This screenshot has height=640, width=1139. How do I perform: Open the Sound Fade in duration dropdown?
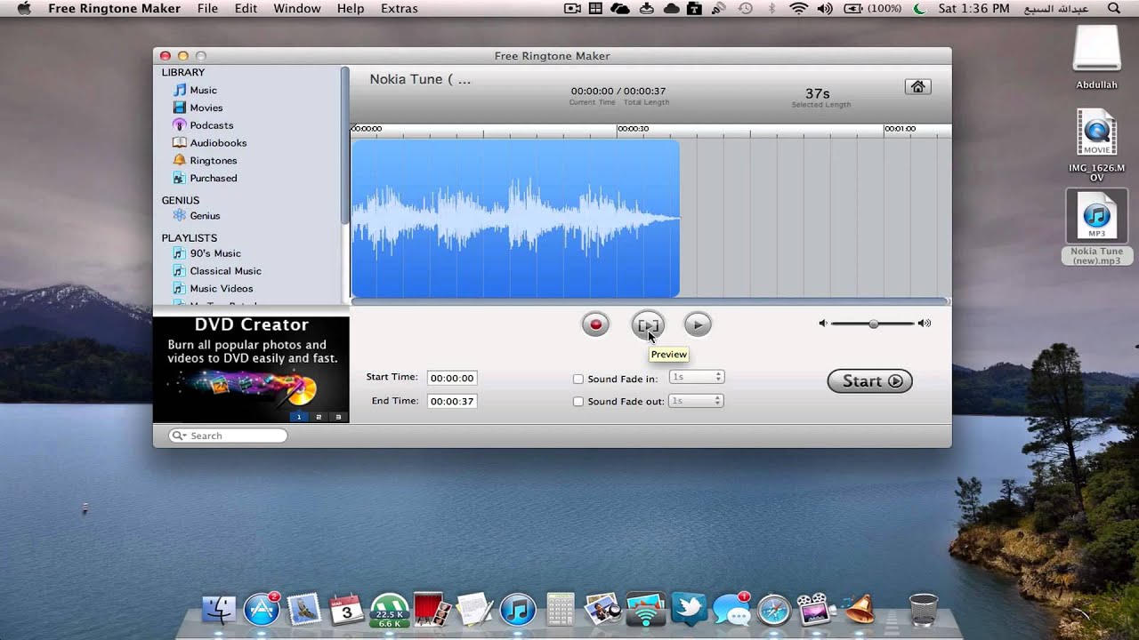coord(696,378)
